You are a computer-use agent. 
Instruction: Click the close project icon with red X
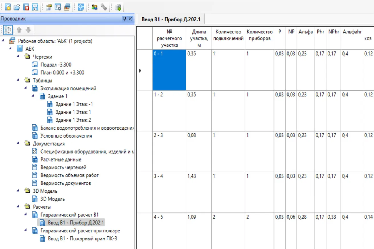coord(26,7)
